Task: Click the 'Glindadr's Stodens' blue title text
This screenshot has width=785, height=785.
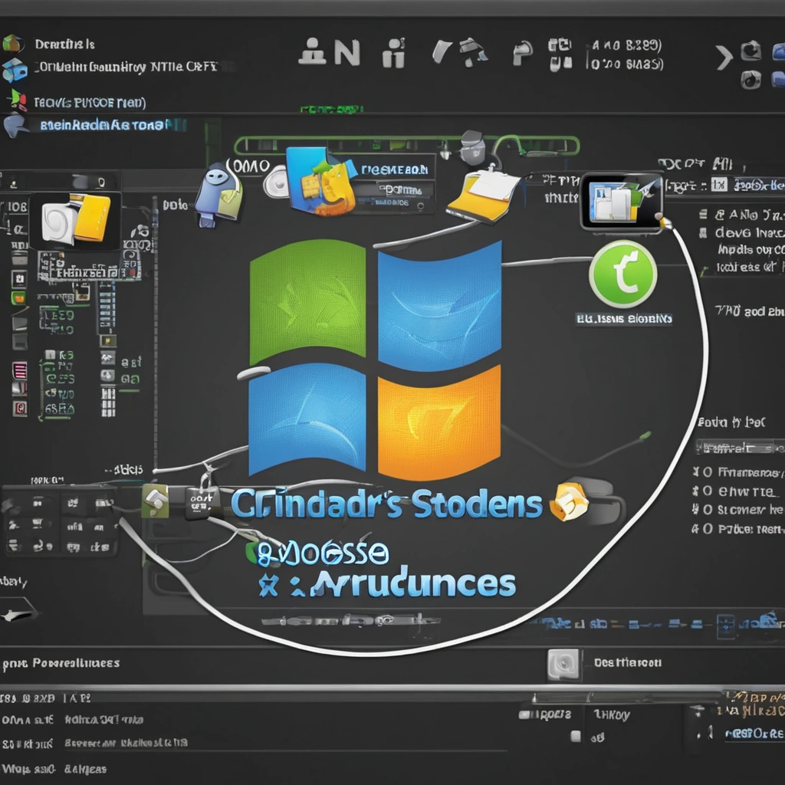Action: pyautogui.click(x=386, y=504)
